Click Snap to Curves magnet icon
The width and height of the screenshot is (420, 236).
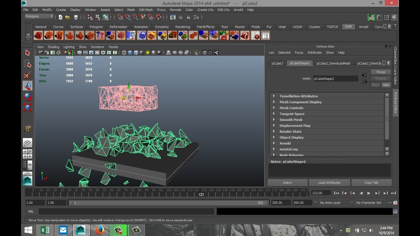(128, 17)
